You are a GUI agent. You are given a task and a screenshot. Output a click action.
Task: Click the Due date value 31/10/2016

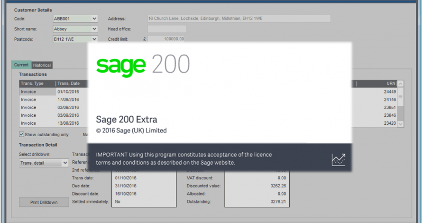click(x=126, y=186)
